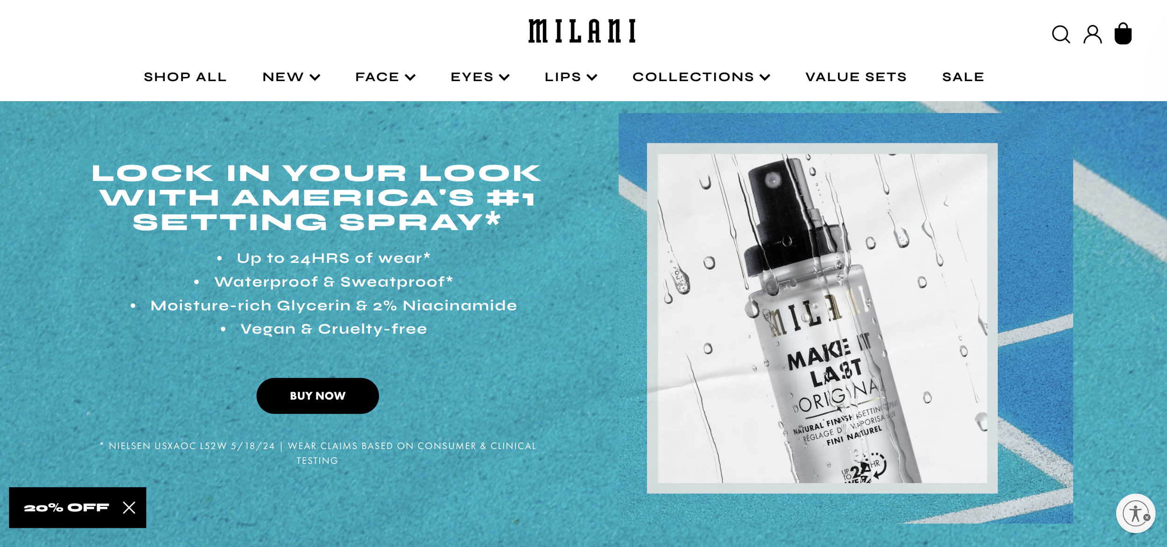Expand the FACE menu chevron
The width and height of the screenshot is (1167, 547).
410,77
